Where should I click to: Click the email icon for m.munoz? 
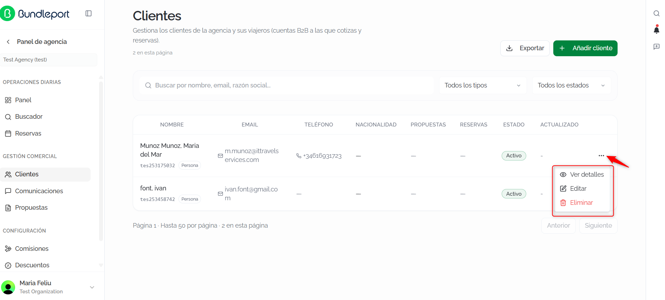coord(220,156)
